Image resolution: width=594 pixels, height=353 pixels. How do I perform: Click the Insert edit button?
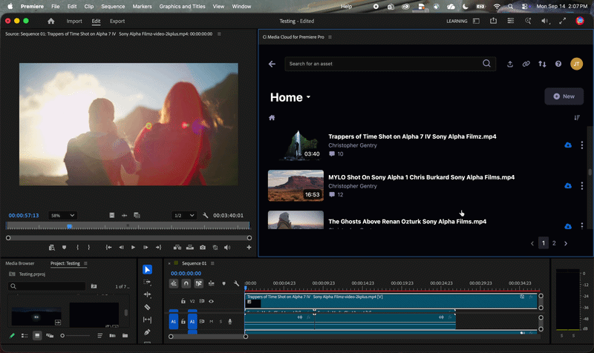pos(177,248)
